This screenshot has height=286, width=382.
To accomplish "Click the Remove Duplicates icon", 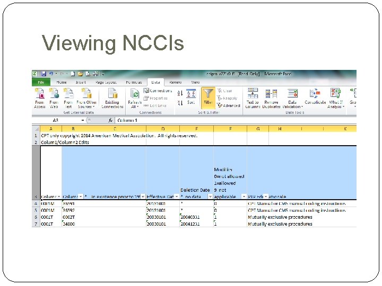I will tap(272, 94).
